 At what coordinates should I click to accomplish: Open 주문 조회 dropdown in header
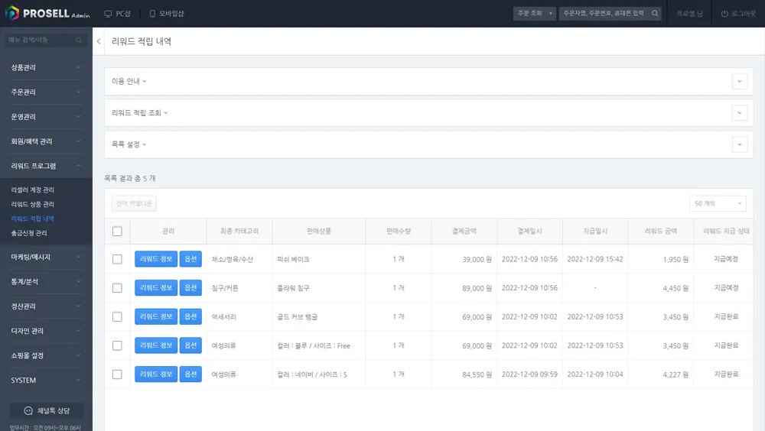pyautogui.click(x=534, y=14)
